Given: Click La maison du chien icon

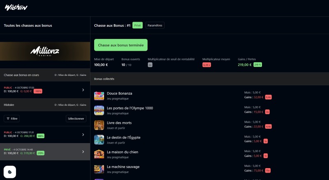Looking at the screenshot, I should coord(99,154).
